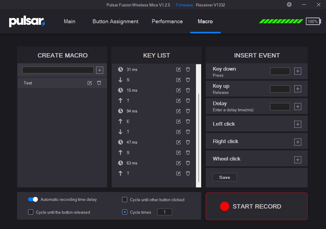
Task: Focus the Delay time input field
Action: (x=280, y=106)
